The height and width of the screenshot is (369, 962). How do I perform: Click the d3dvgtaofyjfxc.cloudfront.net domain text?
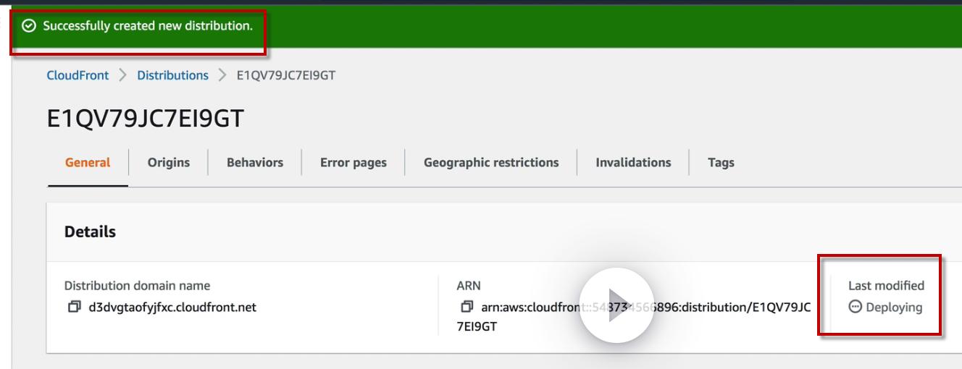tap(172, 307)
